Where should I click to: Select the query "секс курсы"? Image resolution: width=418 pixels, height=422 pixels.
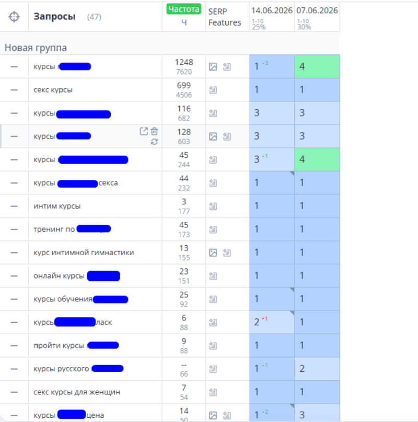pos(53,90)
